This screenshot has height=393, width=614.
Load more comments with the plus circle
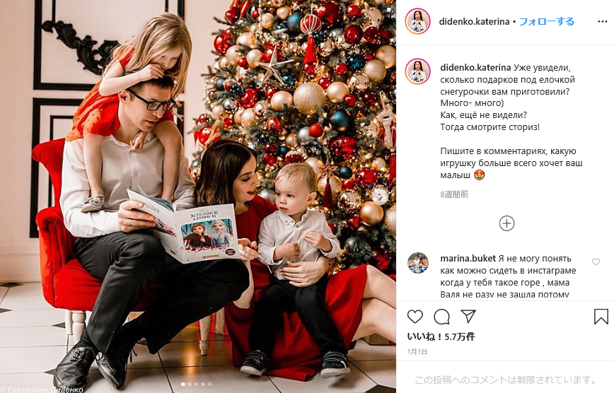click(506, 223)
